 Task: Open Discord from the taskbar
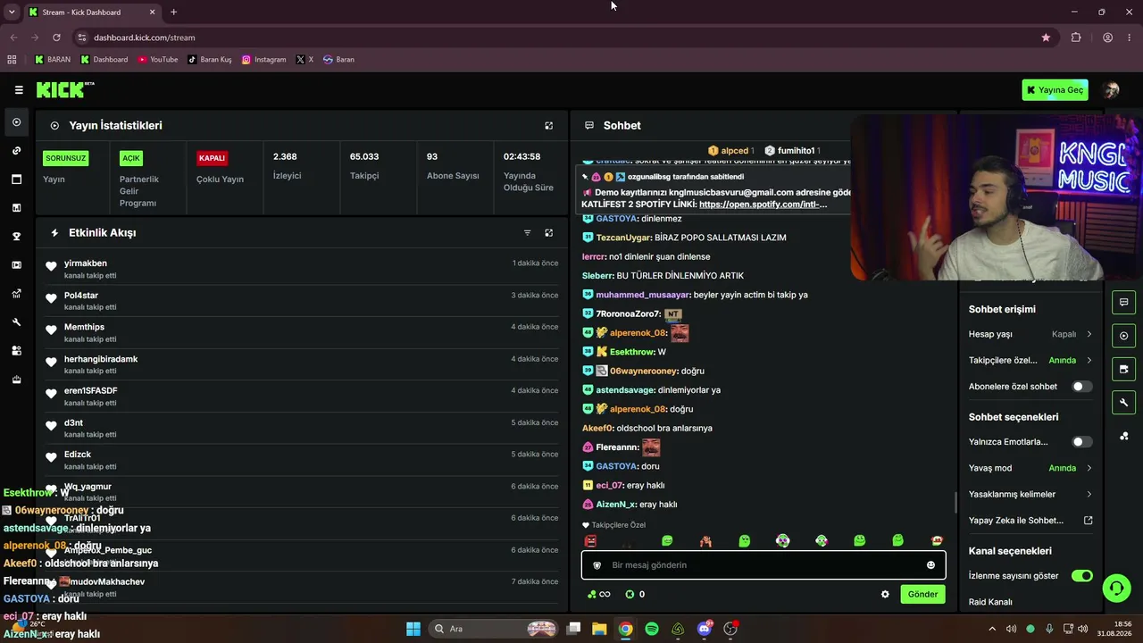(x=705, y=629)
